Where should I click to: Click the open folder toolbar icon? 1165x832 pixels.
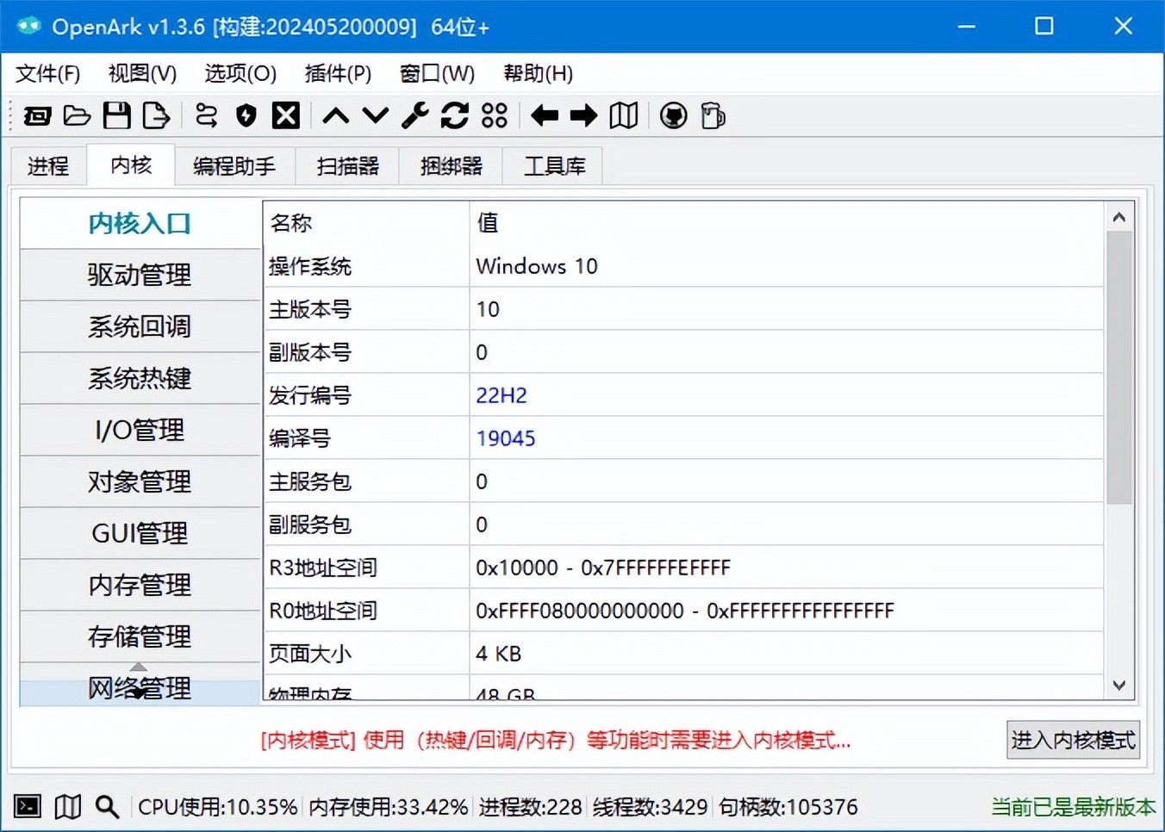pos(77,115)
